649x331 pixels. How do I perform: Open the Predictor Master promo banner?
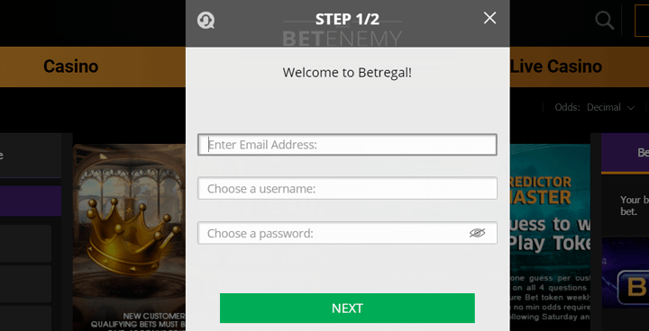click(550, 237)
